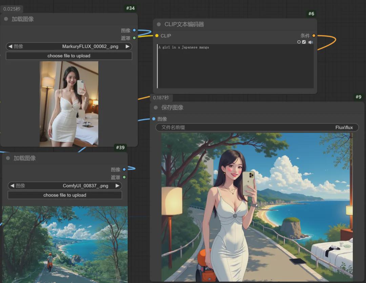Screen dimensions: 366x283
Task: Click choose file to upload on bottom node
Action: [x=65, y=195]
